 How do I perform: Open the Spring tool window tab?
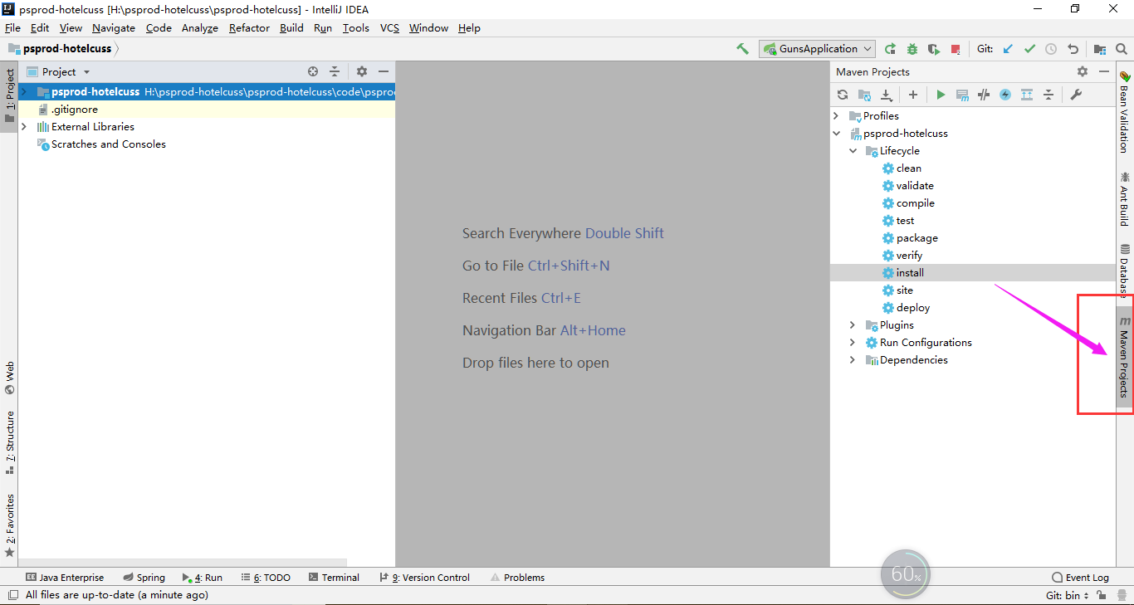pyautogui.click(x=144, y=578)
